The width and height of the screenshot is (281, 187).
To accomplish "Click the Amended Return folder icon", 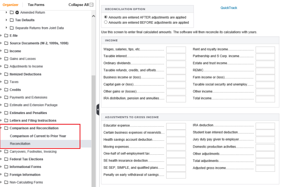I will pyautogui.click(x=11, y=13).
